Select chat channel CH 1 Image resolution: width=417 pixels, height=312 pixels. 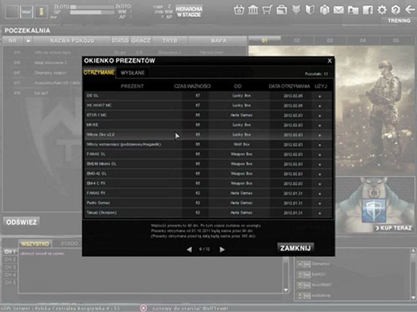point(10,251)
